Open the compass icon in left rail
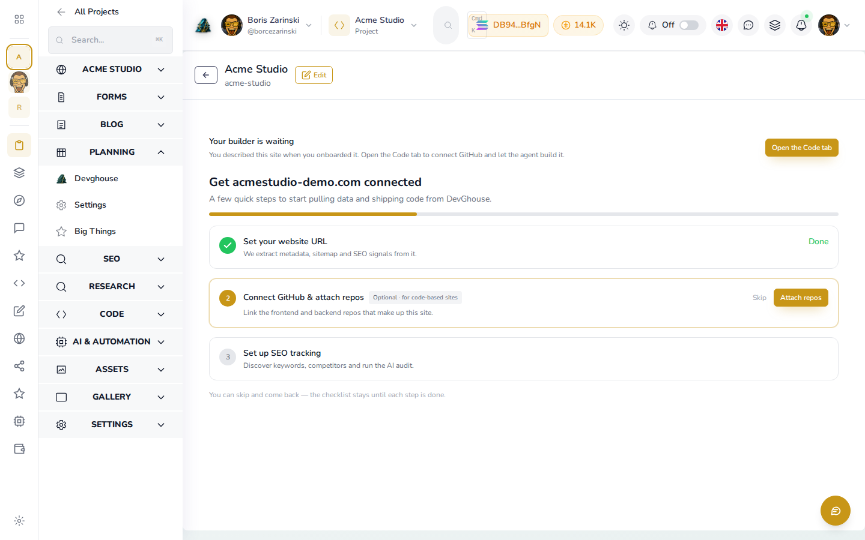Viewport: 865px width, 540px height. click(x=19, y=200)
